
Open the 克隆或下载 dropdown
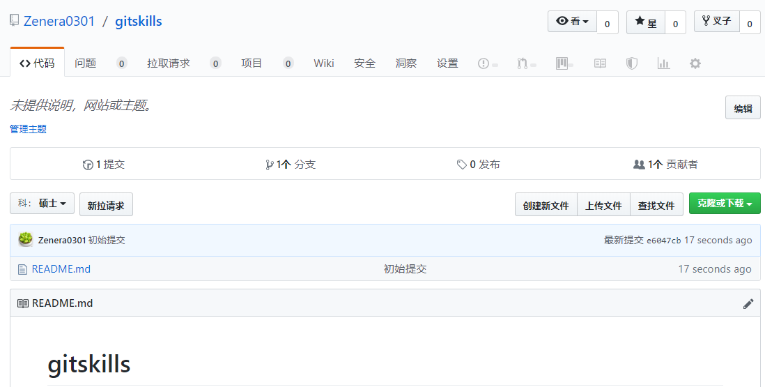click(x=725, y=203)
